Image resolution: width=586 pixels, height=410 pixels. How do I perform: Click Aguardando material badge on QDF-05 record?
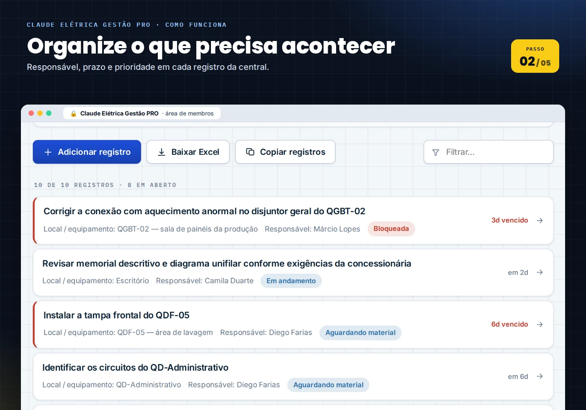point(360,333)
